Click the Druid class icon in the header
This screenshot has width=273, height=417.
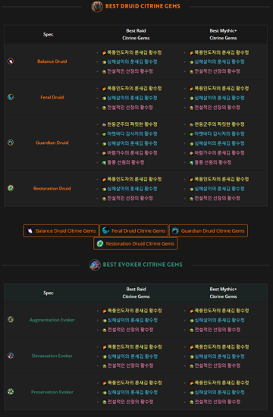(x=97, y=6)
